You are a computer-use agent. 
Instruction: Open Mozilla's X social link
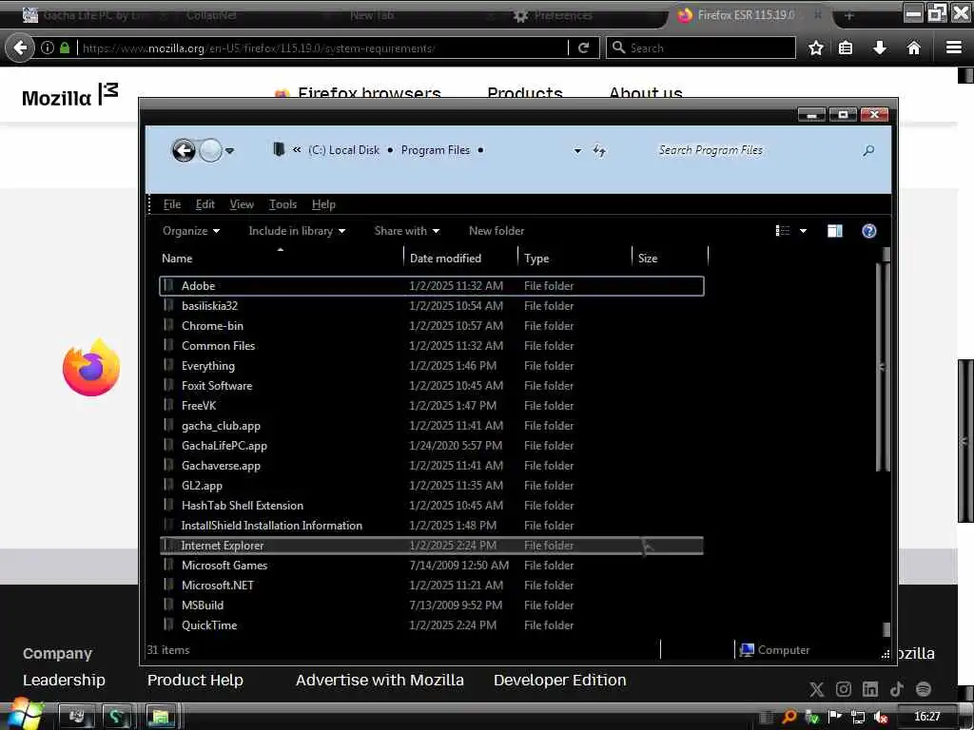[x=817, y=689]
